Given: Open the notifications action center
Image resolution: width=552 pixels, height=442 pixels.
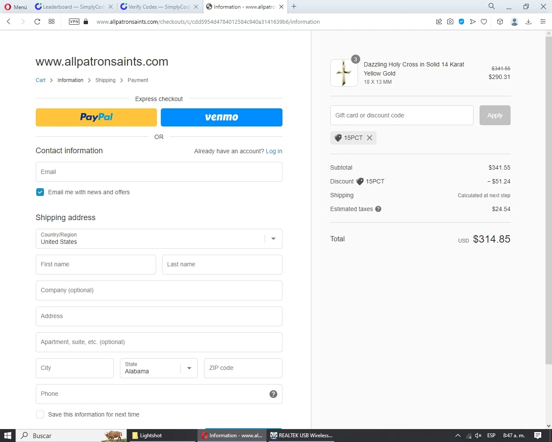Looking at the screenshot, I should click(x=538, y=436).
